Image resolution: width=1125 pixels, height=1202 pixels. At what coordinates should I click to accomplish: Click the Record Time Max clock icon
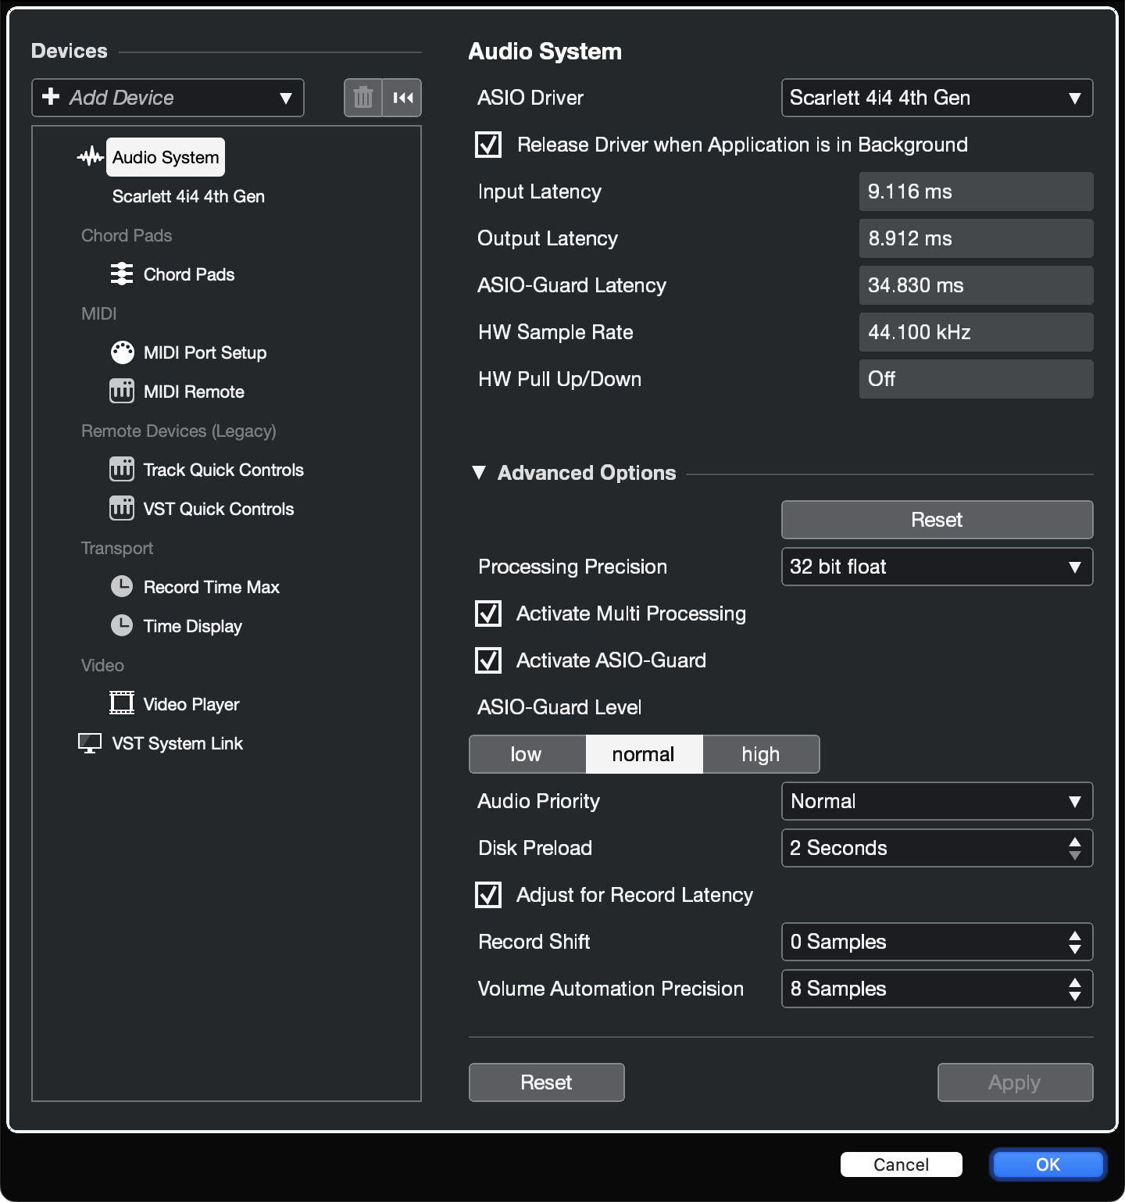(122, 587)
